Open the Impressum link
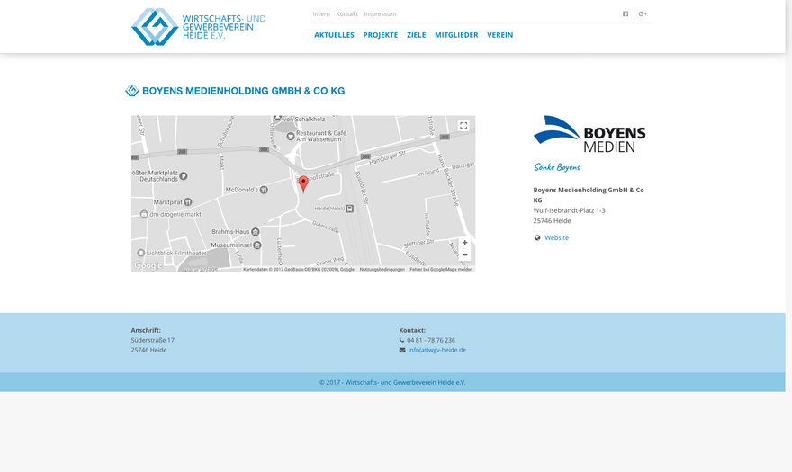 (x=380, y=14)
